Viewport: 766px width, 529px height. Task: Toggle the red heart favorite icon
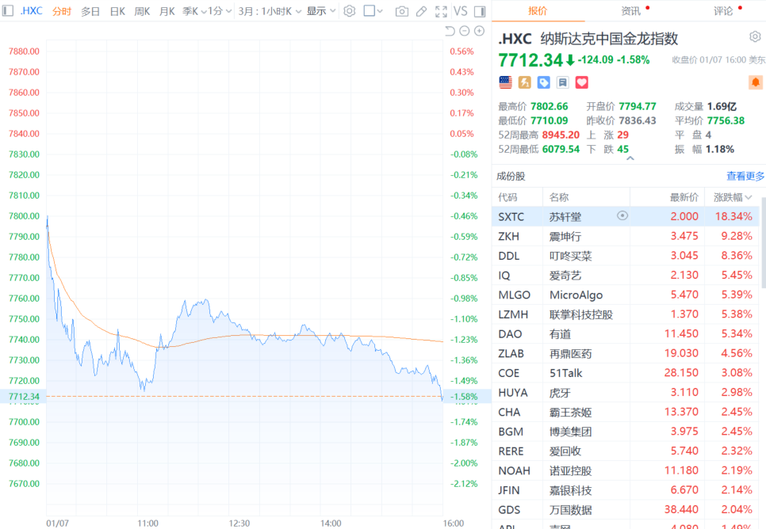582,82
